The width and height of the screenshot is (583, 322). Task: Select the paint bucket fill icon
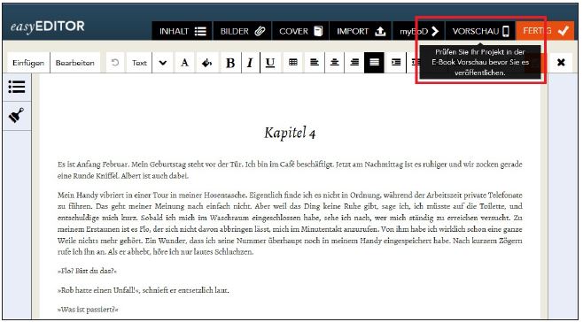[x=206, y=63]
